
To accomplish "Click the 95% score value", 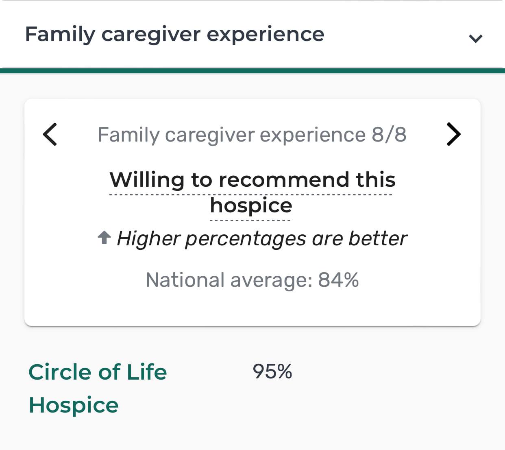I will [x=272, y=371].
